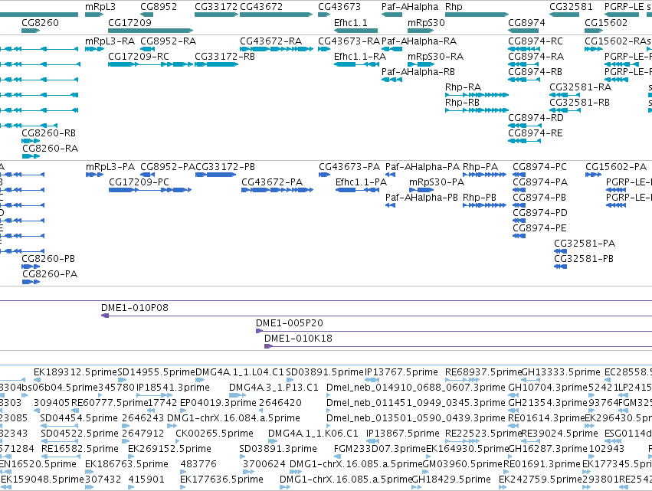
Task: Open the mRpL3-RA transcript label
Action: coord(110,41)
